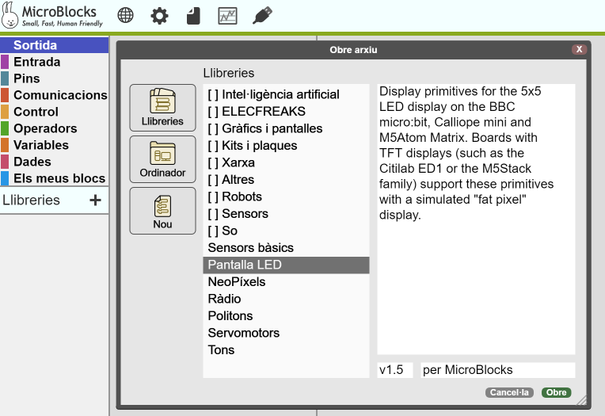
Task: Click the USB connect plug icon
Action: 262,15
